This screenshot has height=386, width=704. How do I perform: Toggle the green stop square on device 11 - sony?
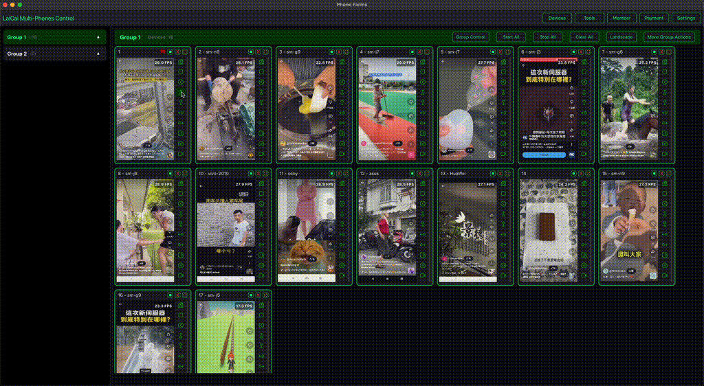[x=332, y=174]
